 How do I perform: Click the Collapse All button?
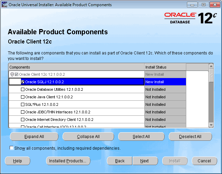coord(88,136)
